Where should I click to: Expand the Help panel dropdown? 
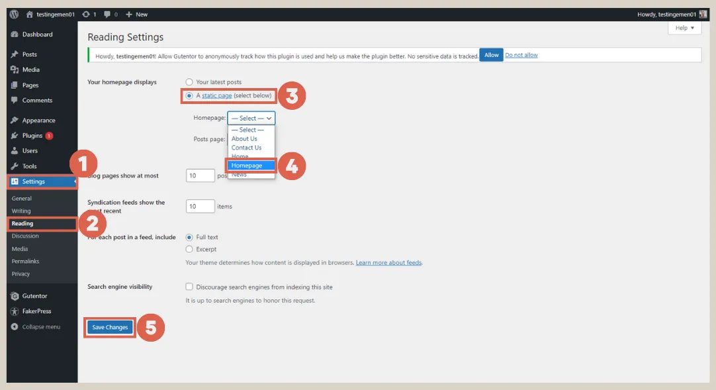click(x=684, y=27)
